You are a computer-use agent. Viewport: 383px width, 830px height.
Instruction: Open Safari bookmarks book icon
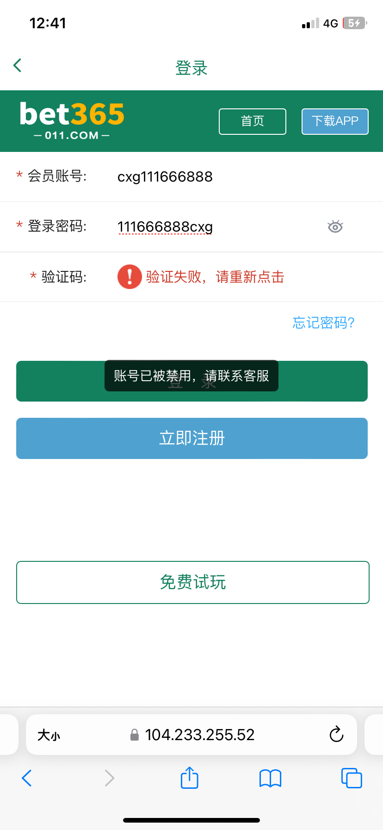270,778
